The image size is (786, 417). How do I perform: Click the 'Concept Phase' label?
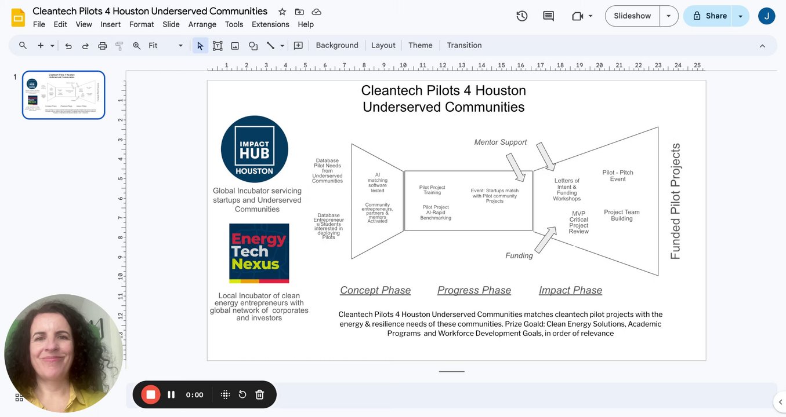375,290
